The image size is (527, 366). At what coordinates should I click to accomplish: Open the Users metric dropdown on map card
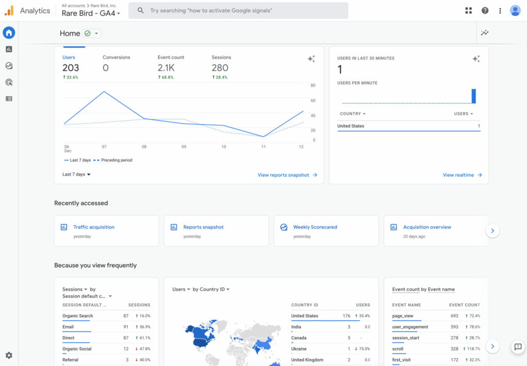181,289
